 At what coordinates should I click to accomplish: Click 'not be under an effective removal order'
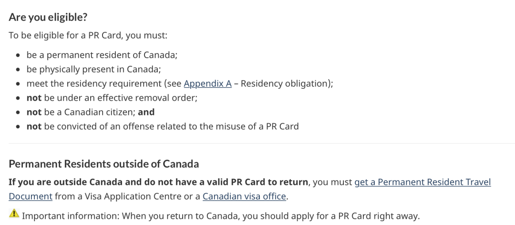click(x=112, y=98)
